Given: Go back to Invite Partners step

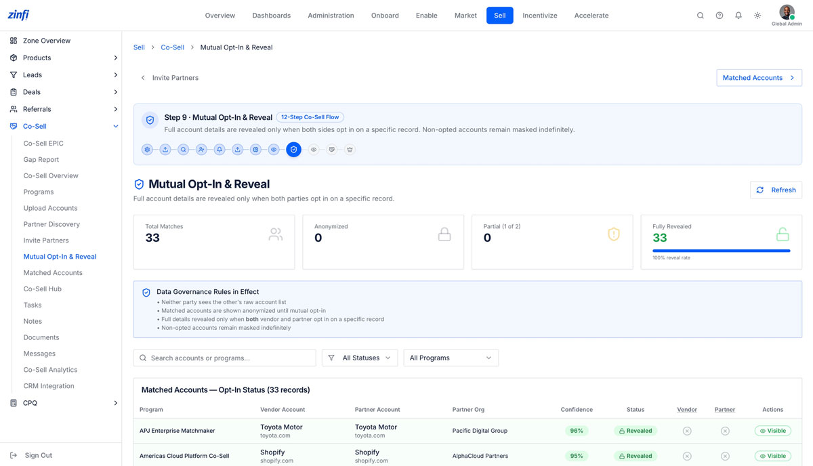Looking at the screenshot, I should [x=169, y=78].
